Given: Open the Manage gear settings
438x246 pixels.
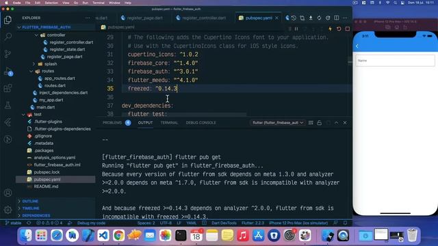Looking at the screenshot, I should click(x=8, y=210).
